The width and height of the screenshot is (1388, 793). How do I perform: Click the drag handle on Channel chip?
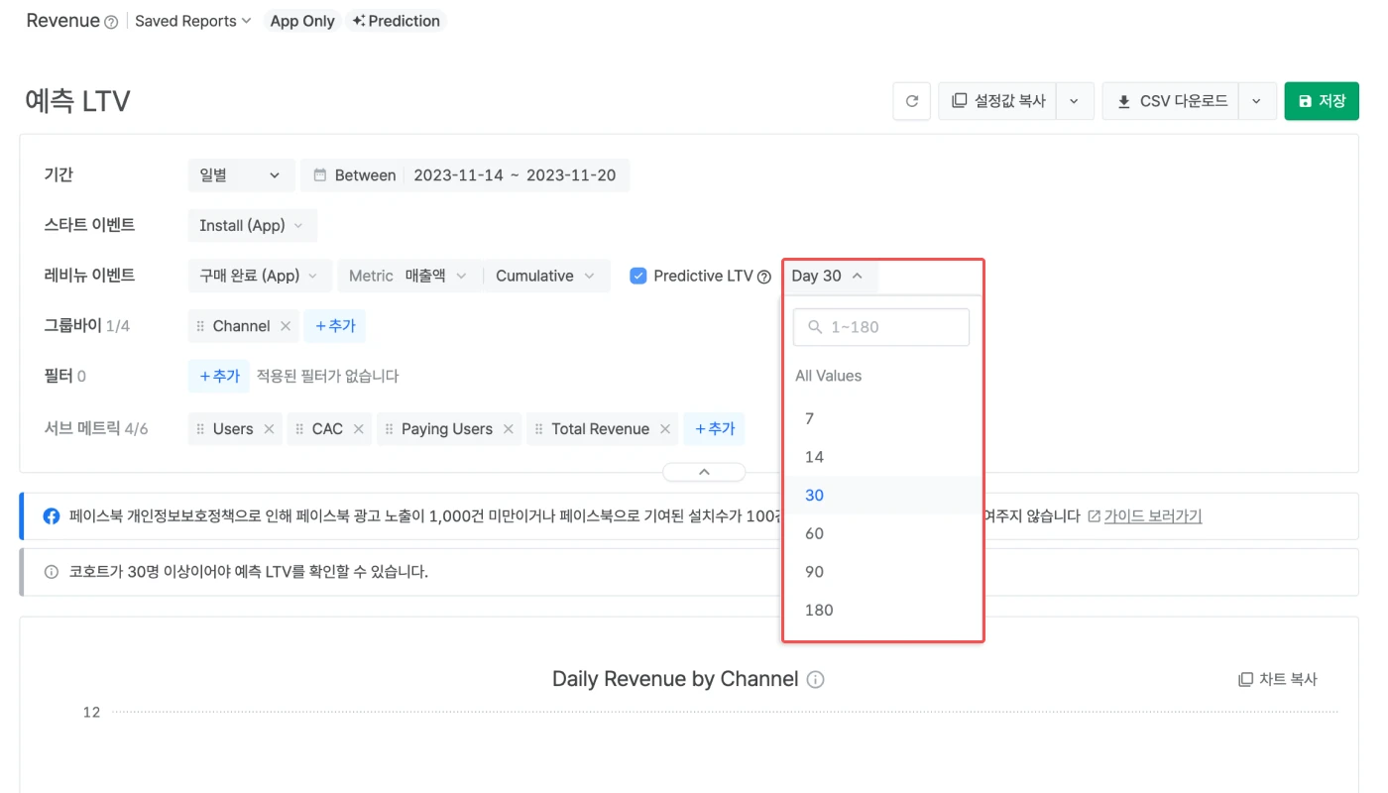[x=200, y=326]
